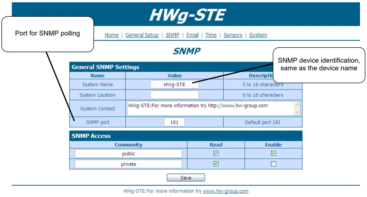Viewport: 367px width, 197px height.
Task: Click the Save button
Action: 186,178
